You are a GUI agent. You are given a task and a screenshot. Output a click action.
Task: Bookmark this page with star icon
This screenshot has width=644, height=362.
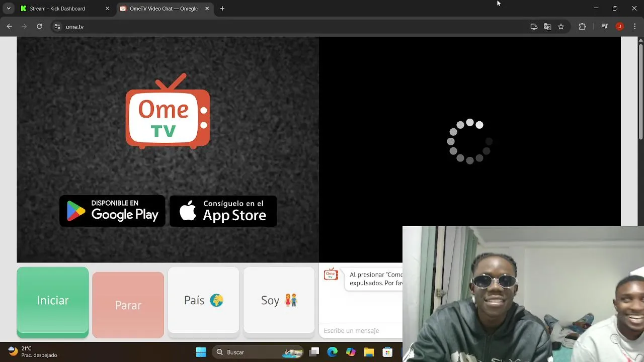click(561, 27)
